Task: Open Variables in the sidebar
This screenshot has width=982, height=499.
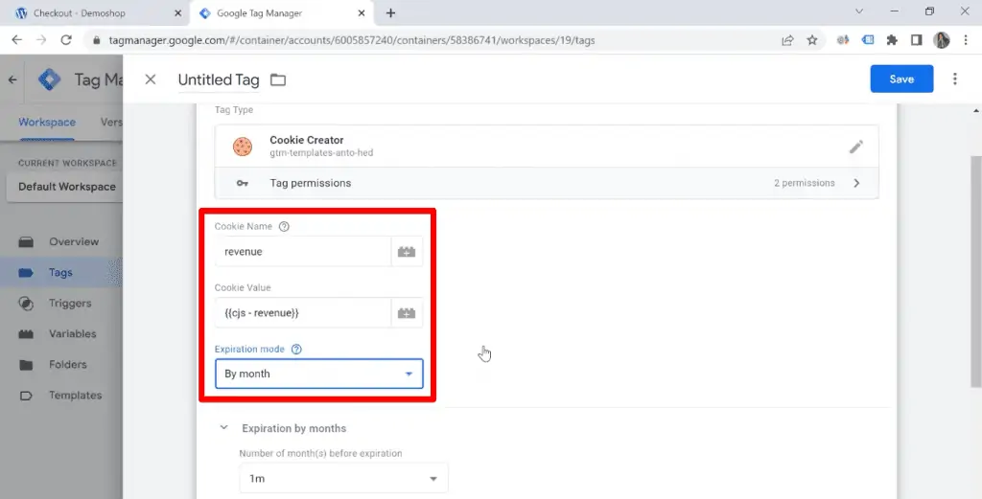Action: 73,333
